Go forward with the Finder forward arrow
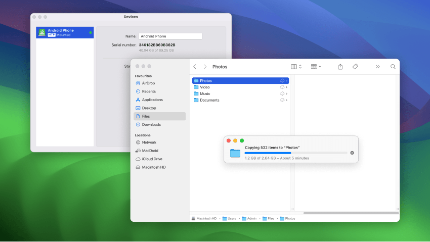The image size is (430, 242). pyautogui.click(x=205, y=67)
